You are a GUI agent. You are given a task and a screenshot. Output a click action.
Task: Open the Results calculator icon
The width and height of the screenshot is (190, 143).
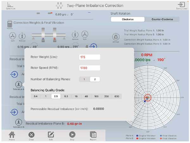click(10, 24)
